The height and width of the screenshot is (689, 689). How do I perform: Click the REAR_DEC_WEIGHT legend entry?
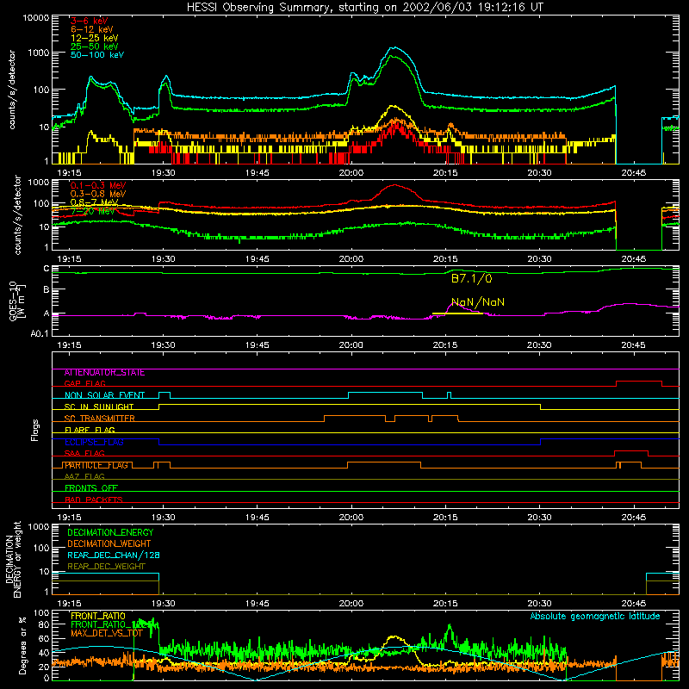[x=106, y=567]
